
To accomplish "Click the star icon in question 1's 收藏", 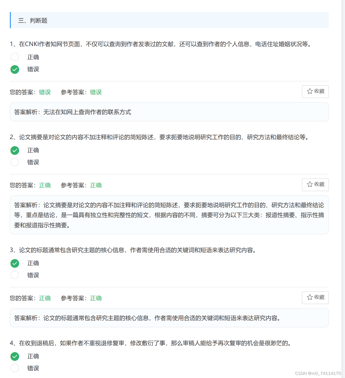I will click(x=310, y=91).
